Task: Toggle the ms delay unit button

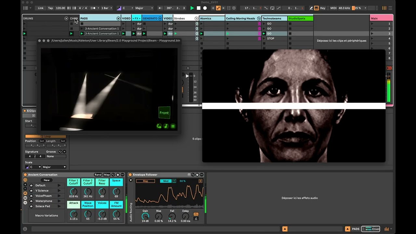Action: [196, 214]
